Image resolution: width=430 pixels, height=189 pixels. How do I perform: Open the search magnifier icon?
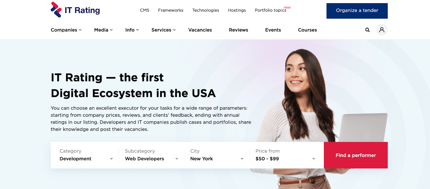pos(367,30)
